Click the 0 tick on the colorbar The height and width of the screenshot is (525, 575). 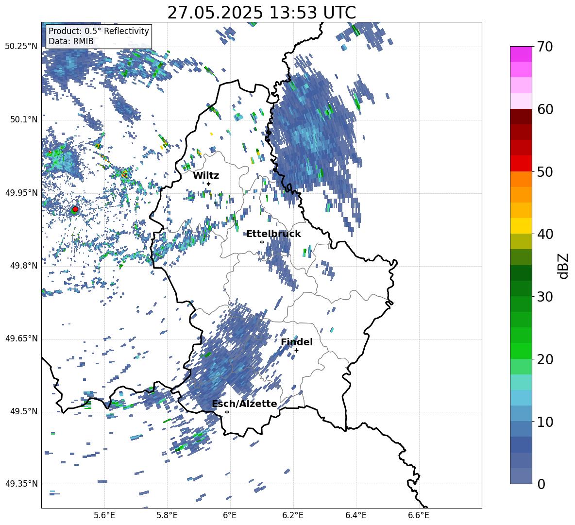click(541, 484)
